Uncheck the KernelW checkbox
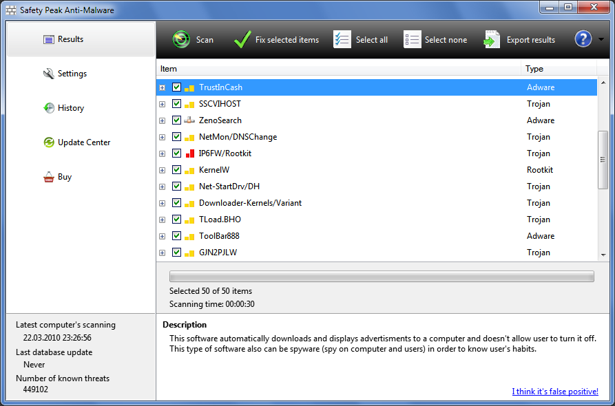The image size is (615, 406). tap(176, 170)
